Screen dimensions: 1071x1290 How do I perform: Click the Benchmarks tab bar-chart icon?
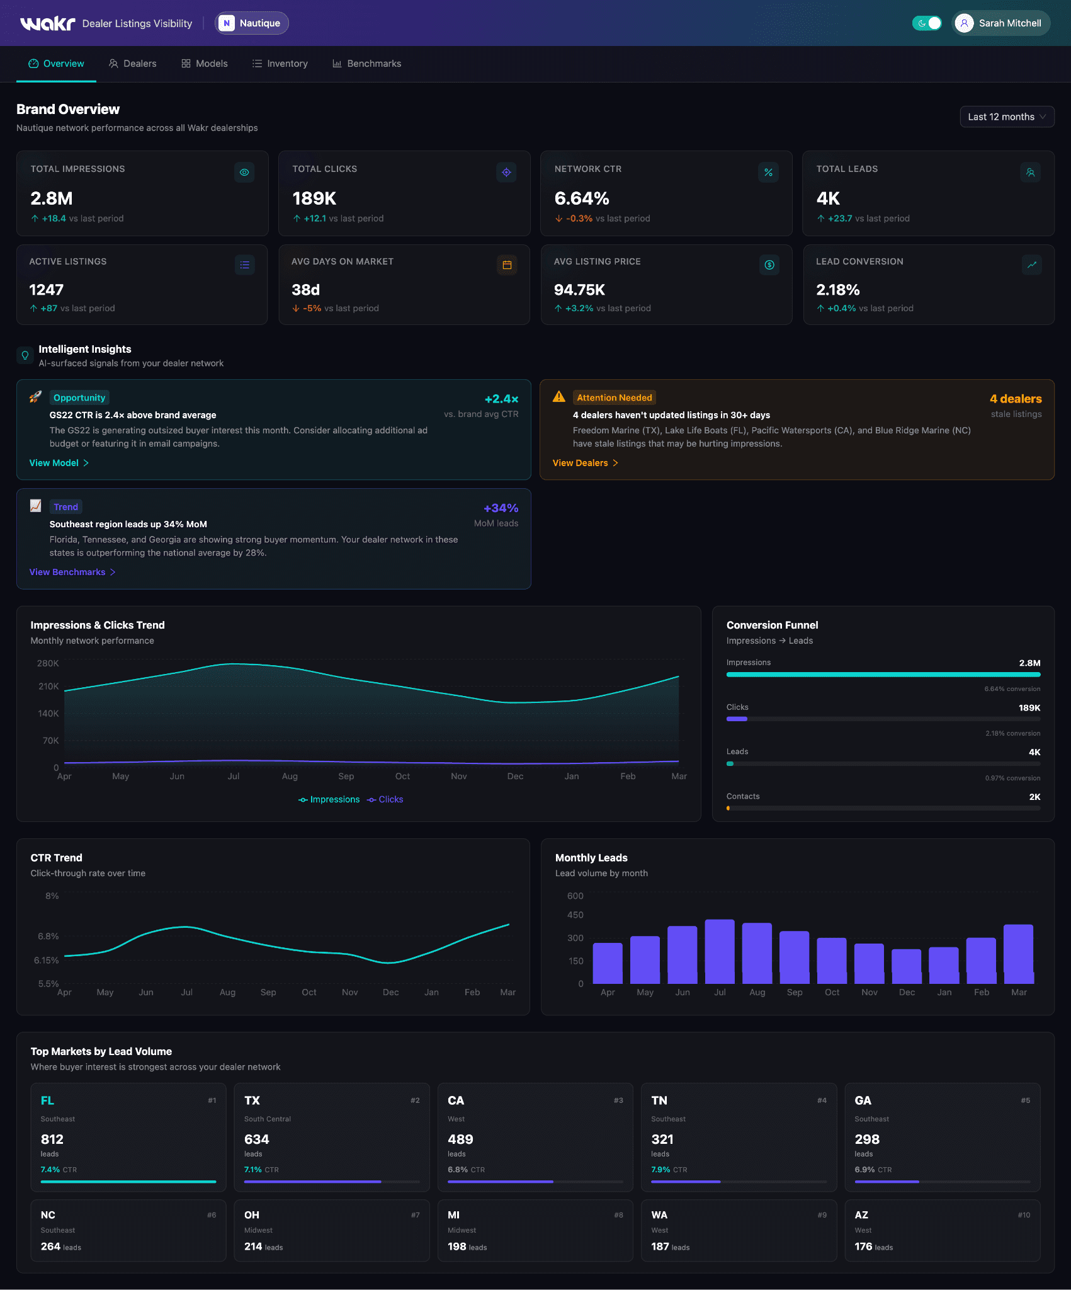pos(337,64)
